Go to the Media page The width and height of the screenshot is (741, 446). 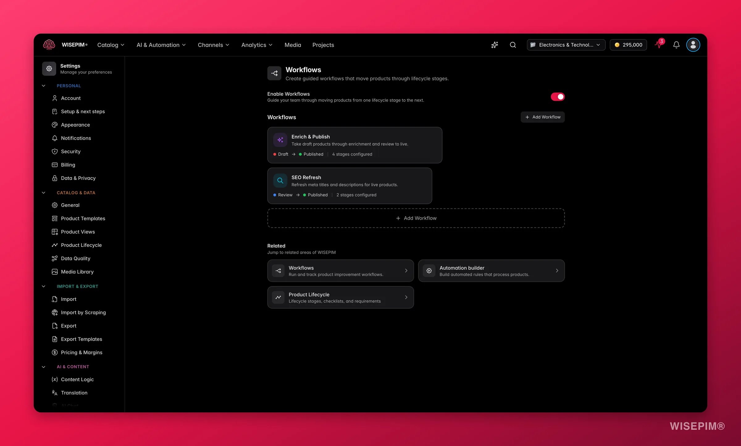[293, 45]
